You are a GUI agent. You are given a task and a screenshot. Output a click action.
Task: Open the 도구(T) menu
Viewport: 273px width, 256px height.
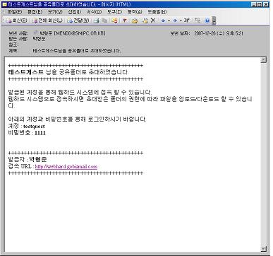(115, 11)
